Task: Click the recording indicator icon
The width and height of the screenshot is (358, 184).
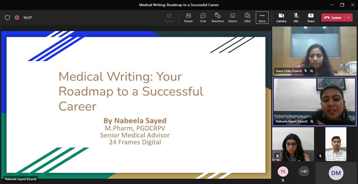Action: pyautogui.click(x=17, y=18)
